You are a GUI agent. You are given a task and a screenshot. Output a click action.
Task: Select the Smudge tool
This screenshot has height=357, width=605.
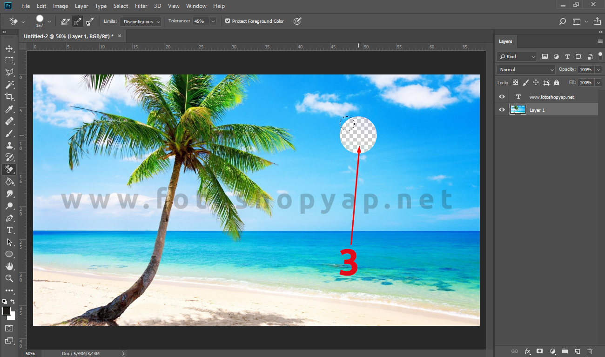point(9,194)
